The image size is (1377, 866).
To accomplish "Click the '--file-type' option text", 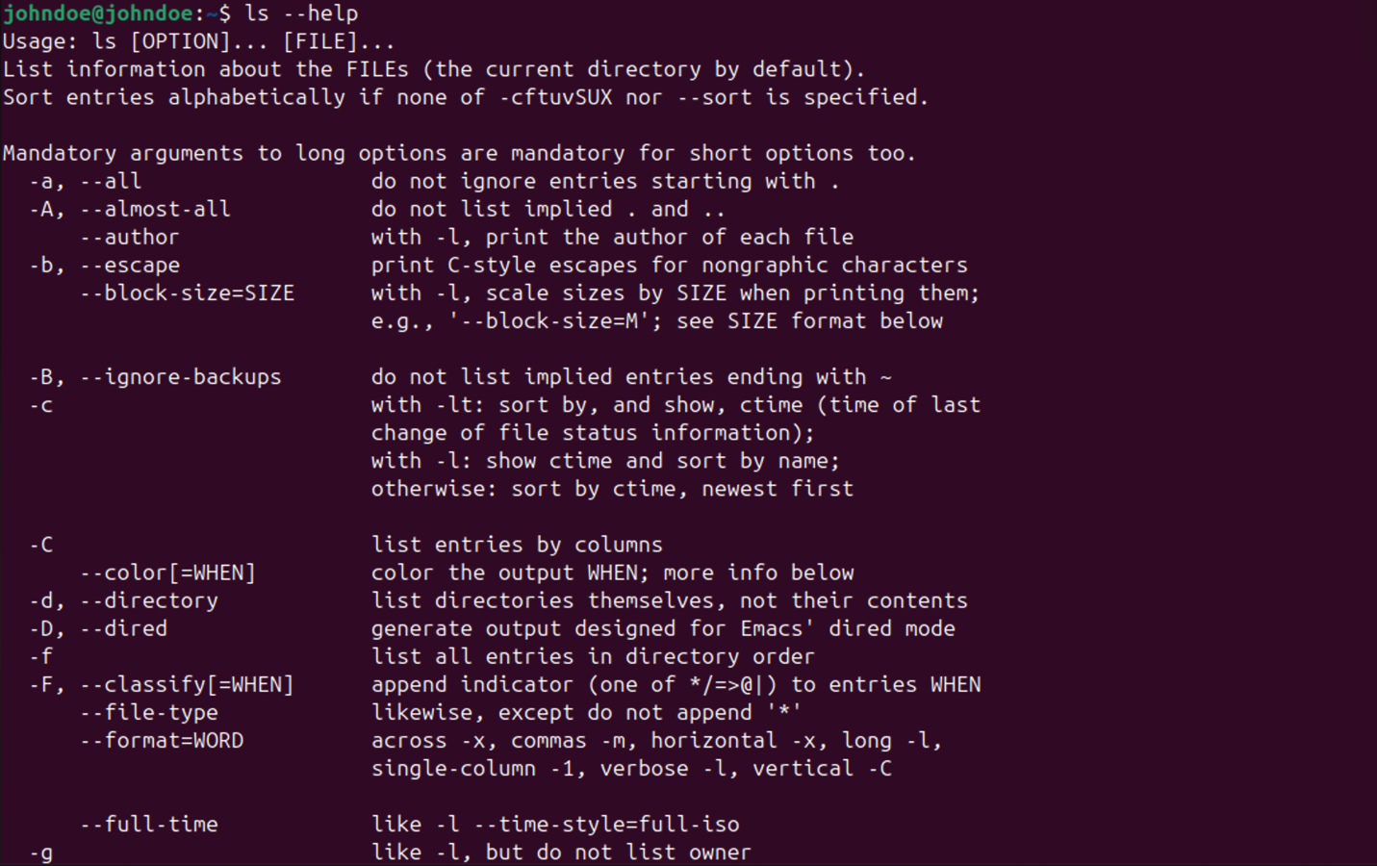I will coord(149,712).
